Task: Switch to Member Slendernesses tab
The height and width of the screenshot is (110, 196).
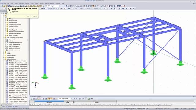Action: pos(165,105)
